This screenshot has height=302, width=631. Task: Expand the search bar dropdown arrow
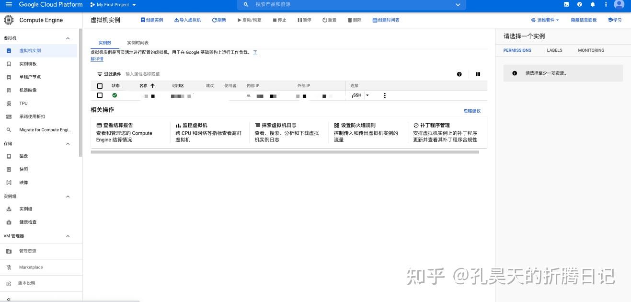458,4
